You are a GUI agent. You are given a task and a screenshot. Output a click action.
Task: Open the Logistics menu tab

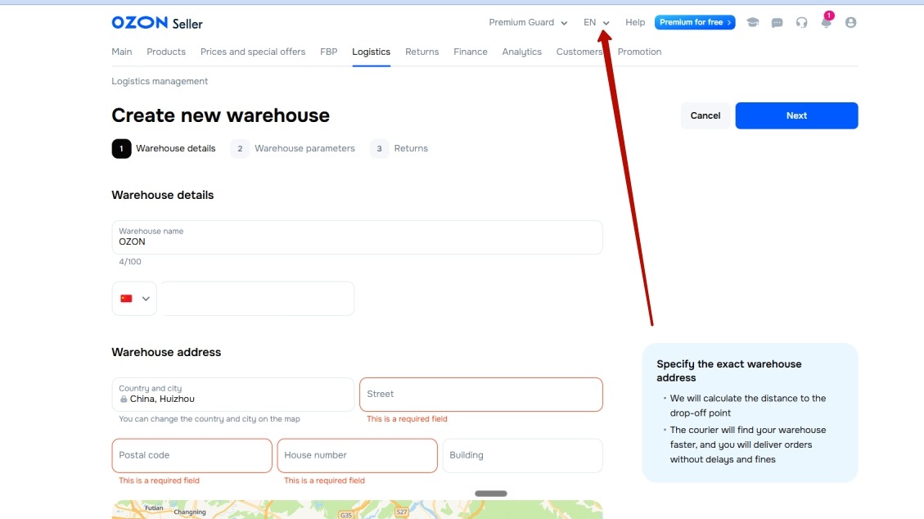click(x=372, y=52)
